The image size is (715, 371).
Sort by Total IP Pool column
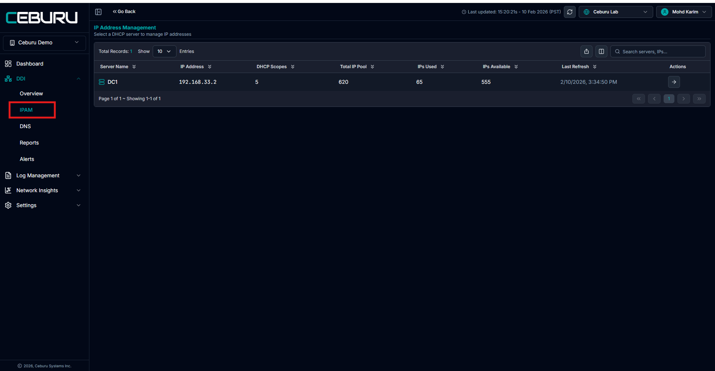[357, 67]
